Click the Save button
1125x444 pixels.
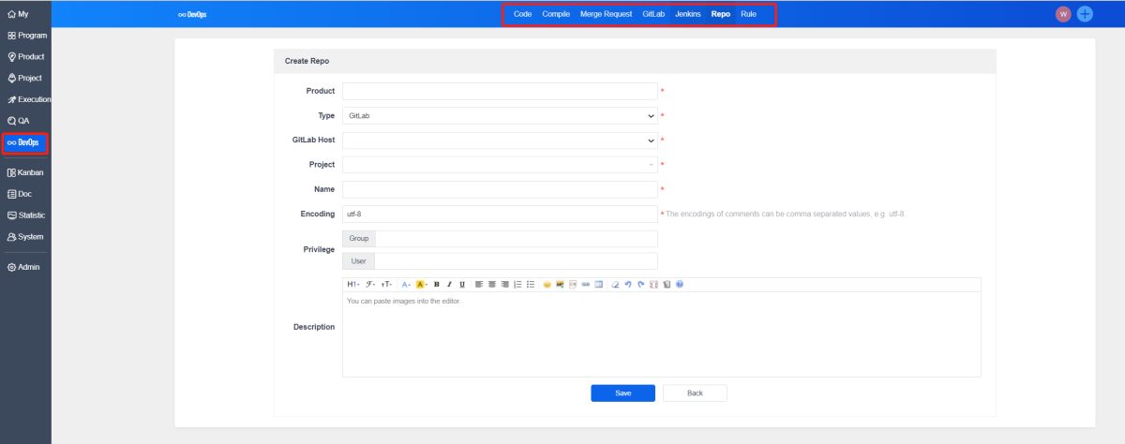[x=622, y=392]
